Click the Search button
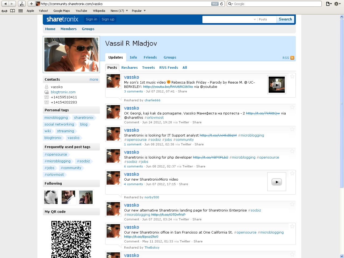Screen dimensions: 344x258 (285, 19)
